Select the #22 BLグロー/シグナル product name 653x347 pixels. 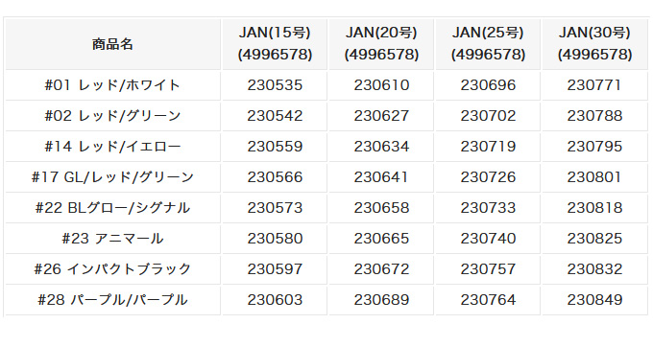tap(112, 208)
